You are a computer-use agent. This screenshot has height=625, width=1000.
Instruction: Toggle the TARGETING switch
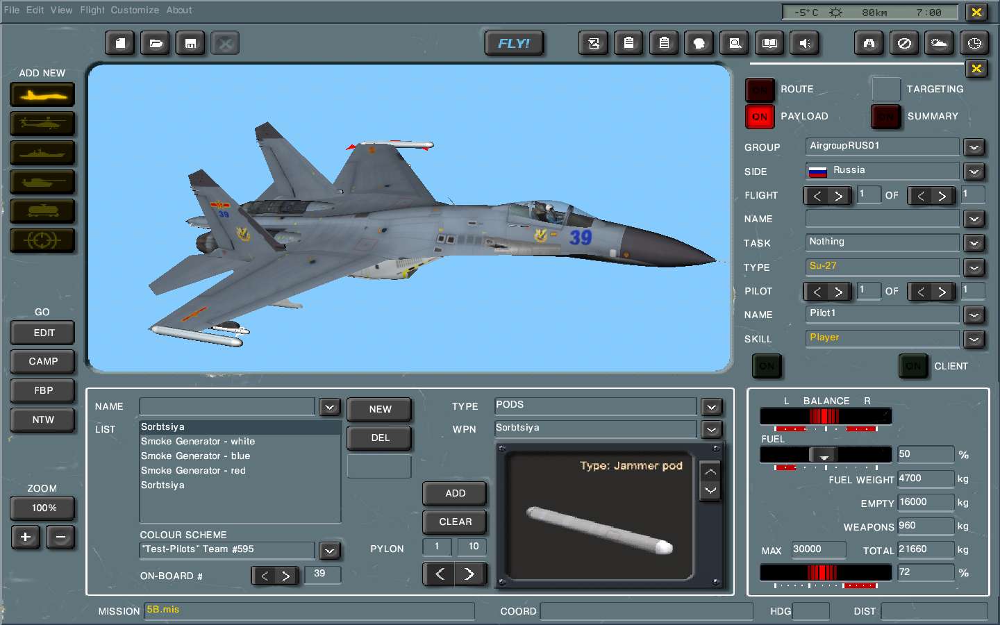click(886, 90)
